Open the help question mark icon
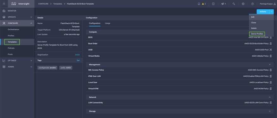 click(x=252, y=4)
